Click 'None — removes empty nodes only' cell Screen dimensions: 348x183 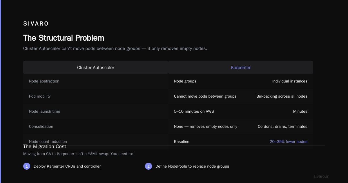click(206, 127)
